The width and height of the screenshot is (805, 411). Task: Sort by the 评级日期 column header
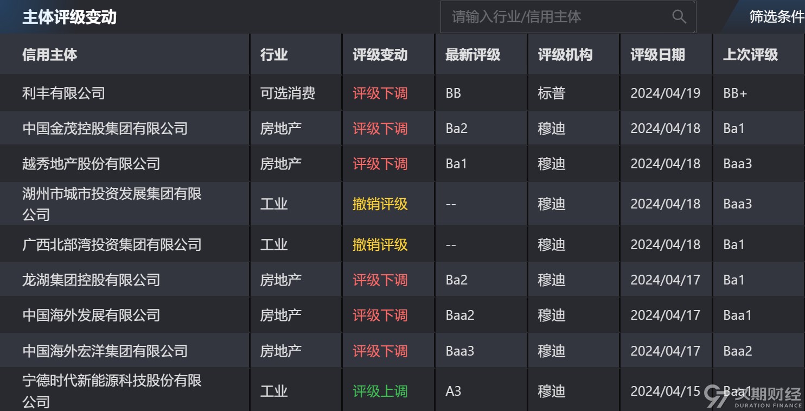click(x=657, y=55)
